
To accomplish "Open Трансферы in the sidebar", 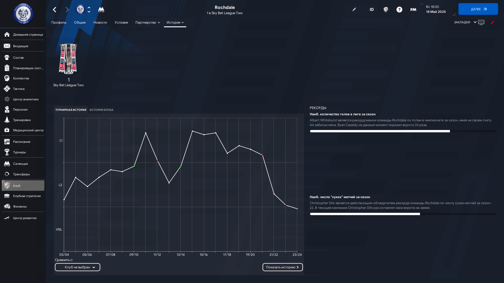I will (x=21, y=174).
